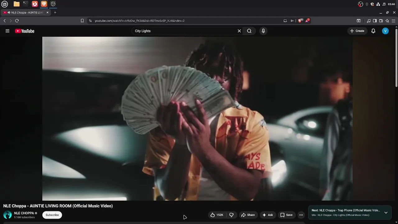The image size is (398, 224).
Task: Open the NLE CHOPPA channel name link
Action: 24,213
